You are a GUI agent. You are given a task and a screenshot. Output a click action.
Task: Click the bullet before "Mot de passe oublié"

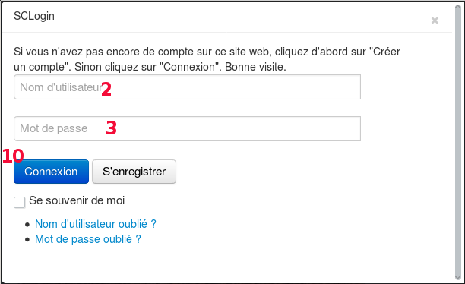(27, 239)
